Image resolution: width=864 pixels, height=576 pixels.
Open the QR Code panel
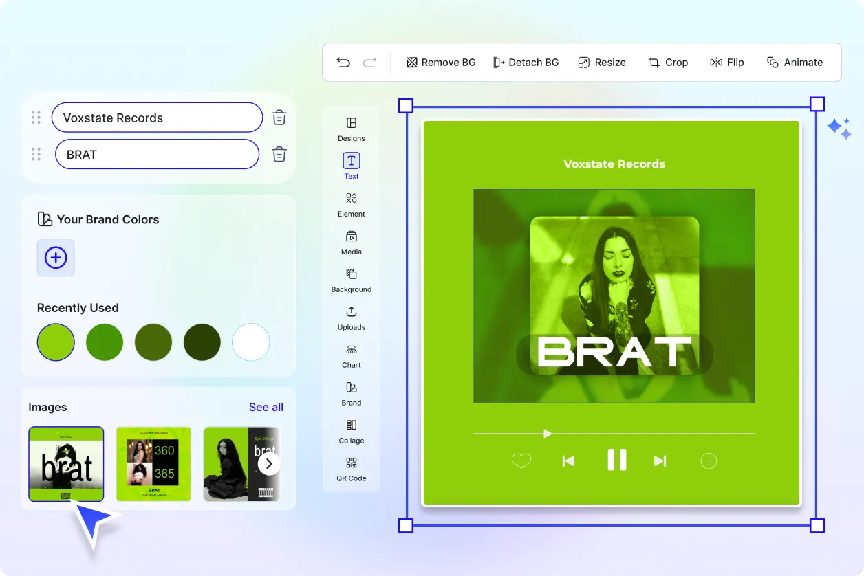click(351, 472)
